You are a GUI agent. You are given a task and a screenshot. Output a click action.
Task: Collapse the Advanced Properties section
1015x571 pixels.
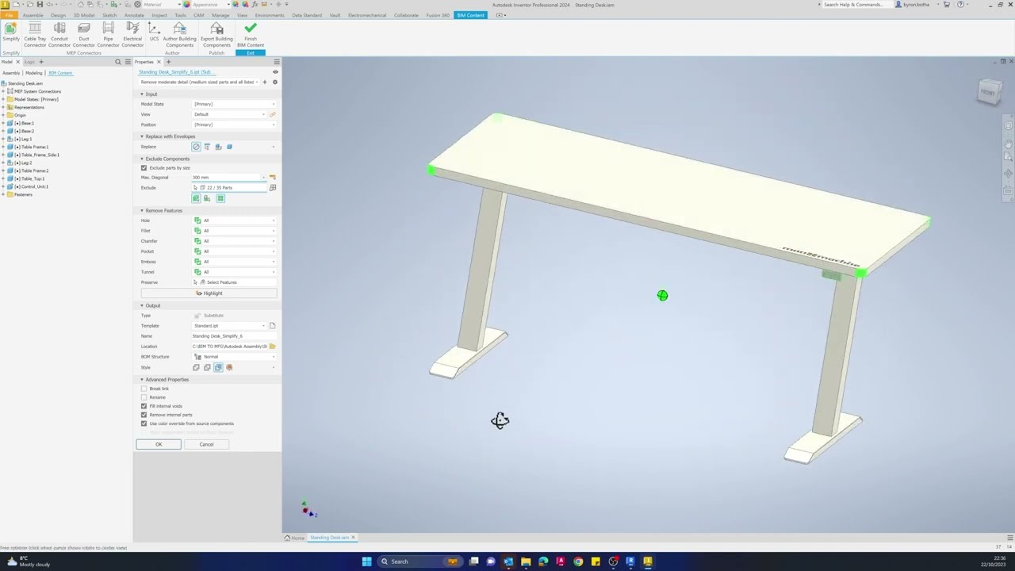pos(142,379)
